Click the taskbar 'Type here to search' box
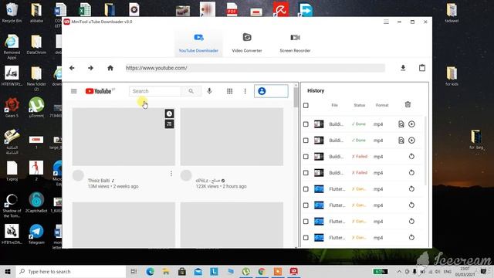Image resolution: width=494 pixels, height=278 pixels. coord(71,271)
